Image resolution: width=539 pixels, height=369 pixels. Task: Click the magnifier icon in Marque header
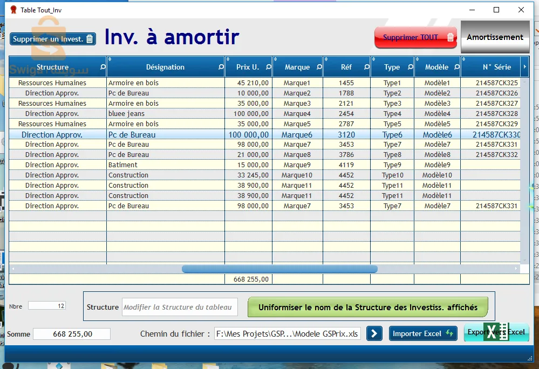[x=319, y=67]
